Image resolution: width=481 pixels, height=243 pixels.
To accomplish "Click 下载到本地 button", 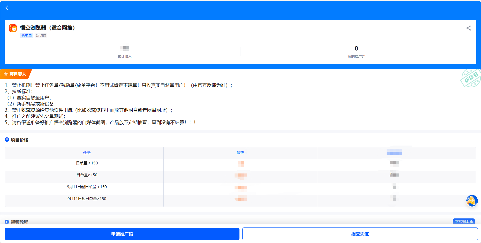I will point(464,222).
